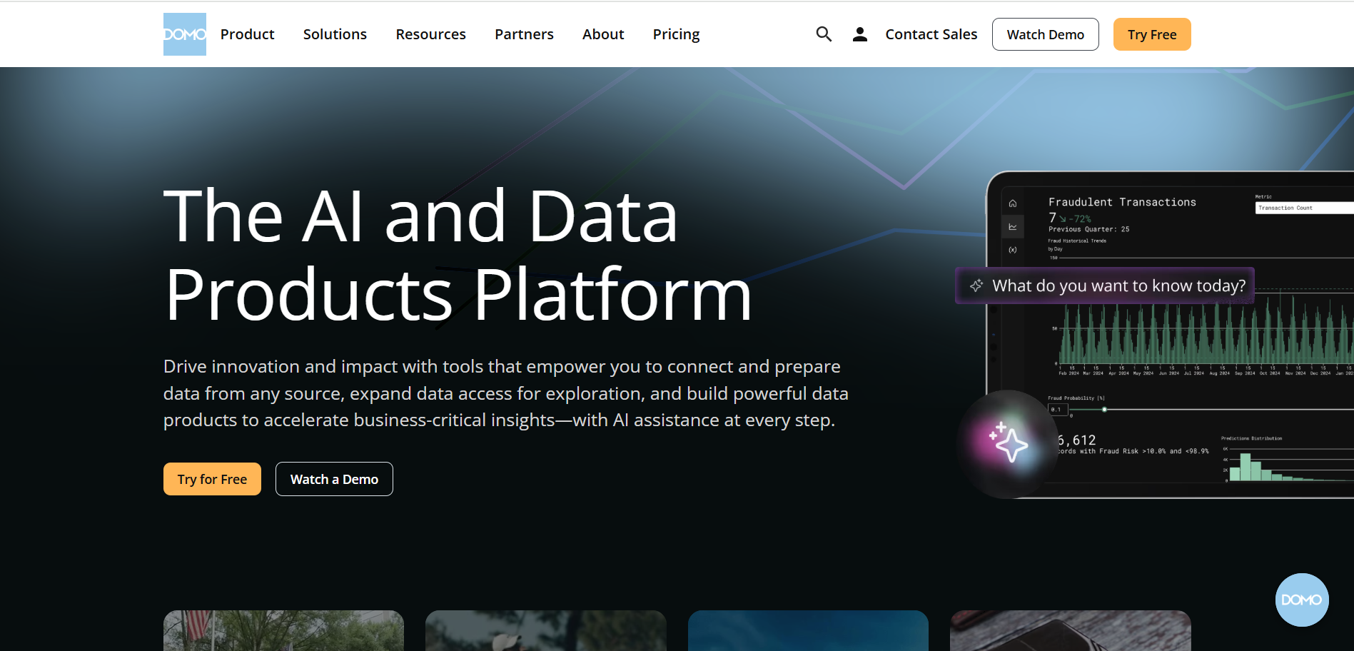Click the thumbnail card with the flag
The image size is (1354, 651).
[x=283, y=630]
